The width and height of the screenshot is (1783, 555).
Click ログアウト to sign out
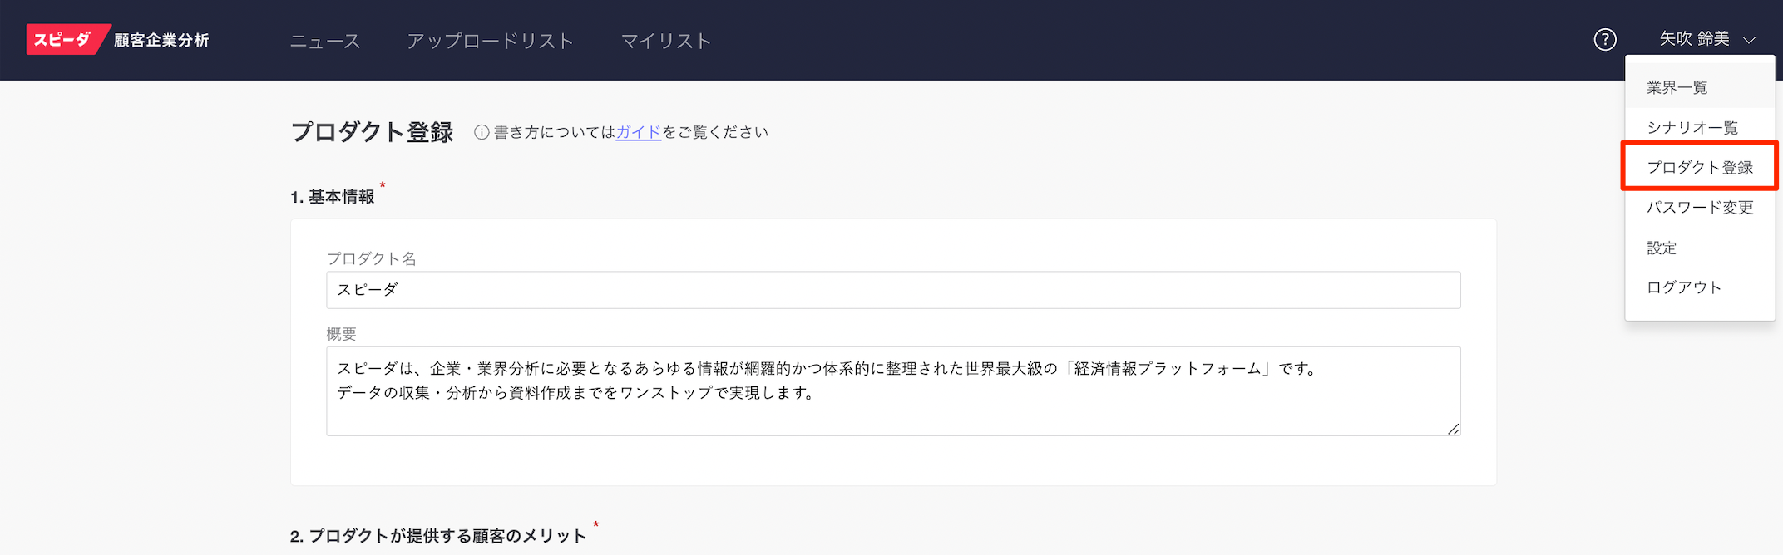(1700, 287)
